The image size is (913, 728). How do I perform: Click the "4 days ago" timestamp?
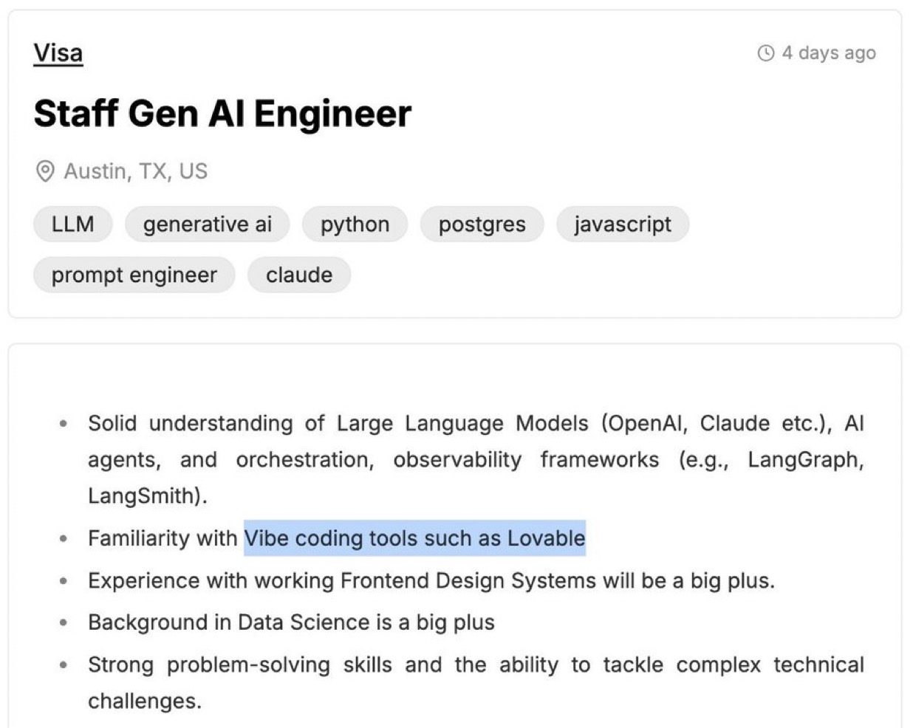pyautogui.click(x=828, y=53)
